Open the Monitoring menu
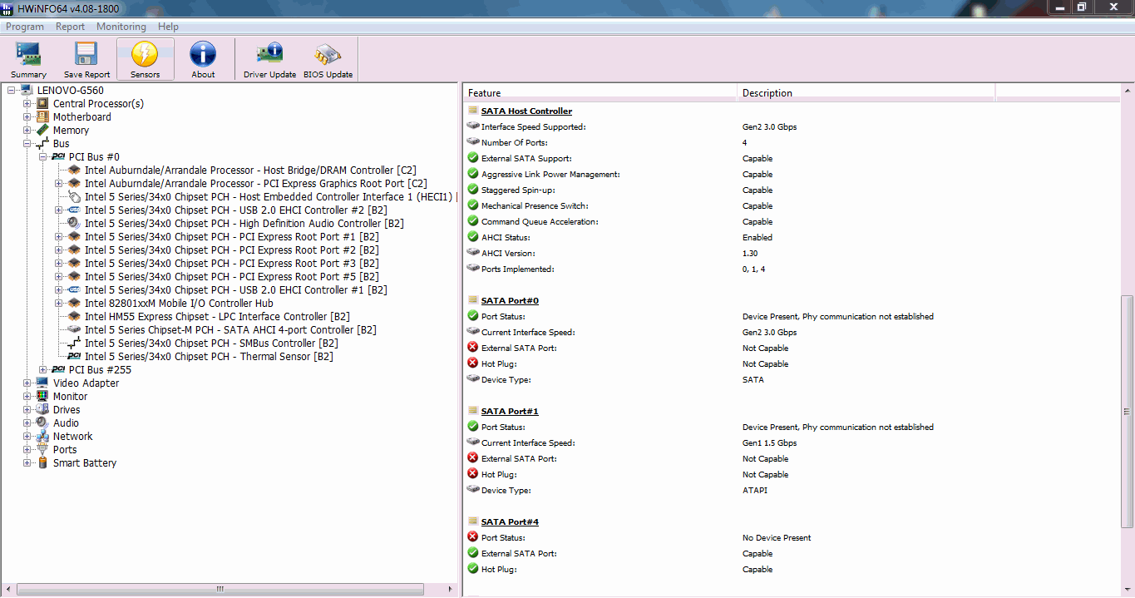1135x598 pixels. point(121,27)
